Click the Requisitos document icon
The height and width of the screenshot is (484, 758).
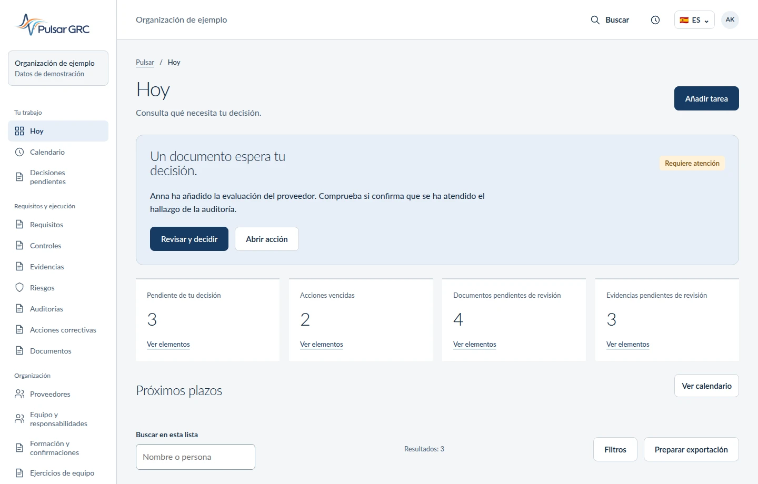[x=19, y=225]
